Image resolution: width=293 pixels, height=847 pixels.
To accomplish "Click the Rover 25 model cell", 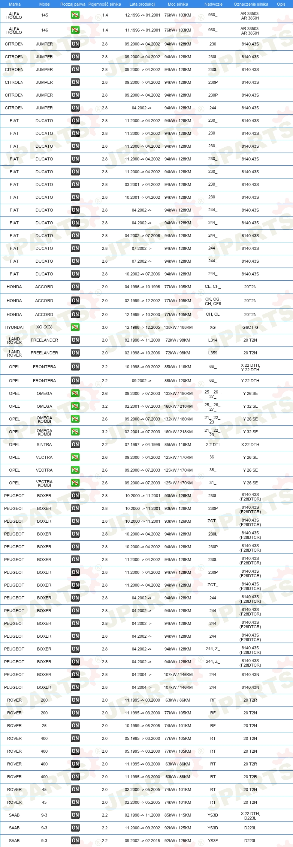I will pyautogui.click(x=44, y=726).
